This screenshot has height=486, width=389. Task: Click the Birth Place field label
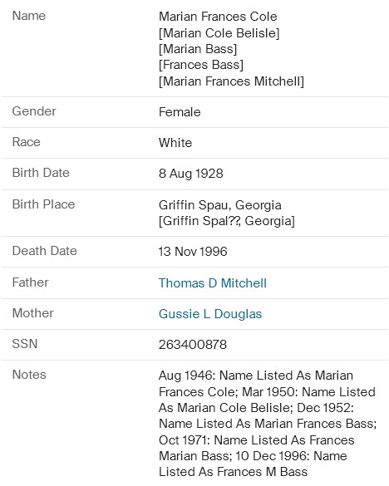(43, 204)
